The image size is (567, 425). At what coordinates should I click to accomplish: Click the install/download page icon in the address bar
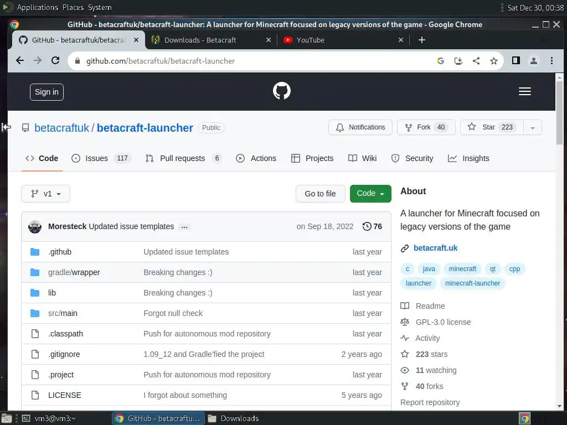coord(458,61)
